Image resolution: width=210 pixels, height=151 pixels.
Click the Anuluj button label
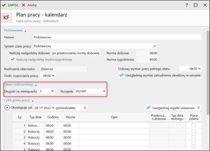point(32,5)
